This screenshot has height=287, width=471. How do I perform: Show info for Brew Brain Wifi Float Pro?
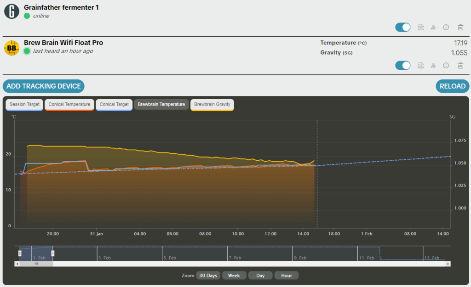click(x=446, y=66)
